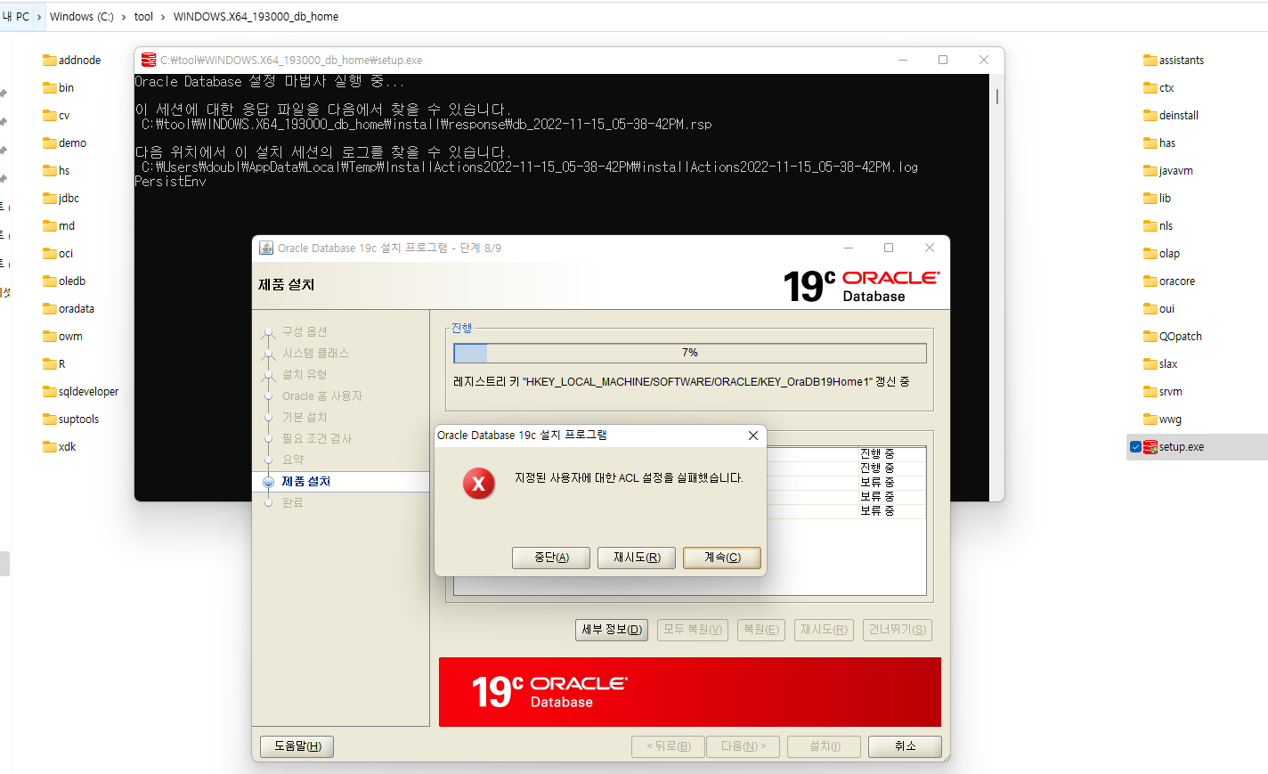Click the 도움말(H) help button

(297, 746)
